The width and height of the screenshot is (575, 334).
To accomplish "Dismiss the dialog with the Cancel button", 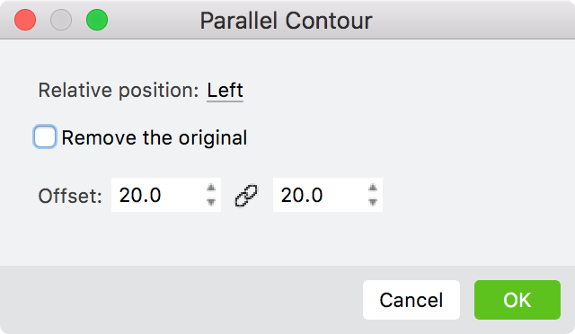I will point(411,300).
